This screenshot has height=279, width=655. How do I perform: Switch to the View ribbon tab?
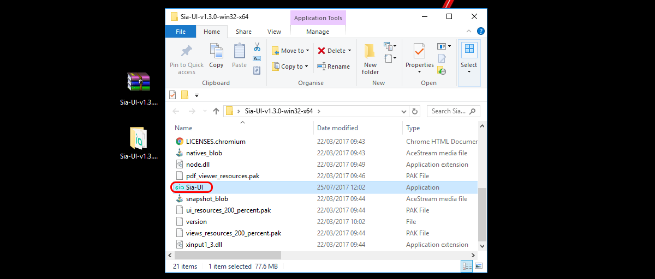tap(275, 32)
